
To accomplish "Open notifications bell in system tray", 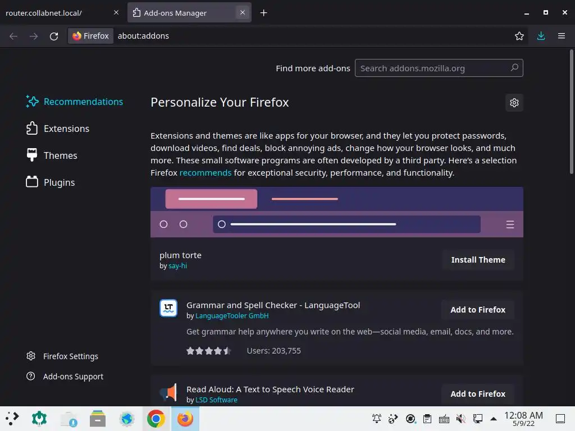I will 377,418.
